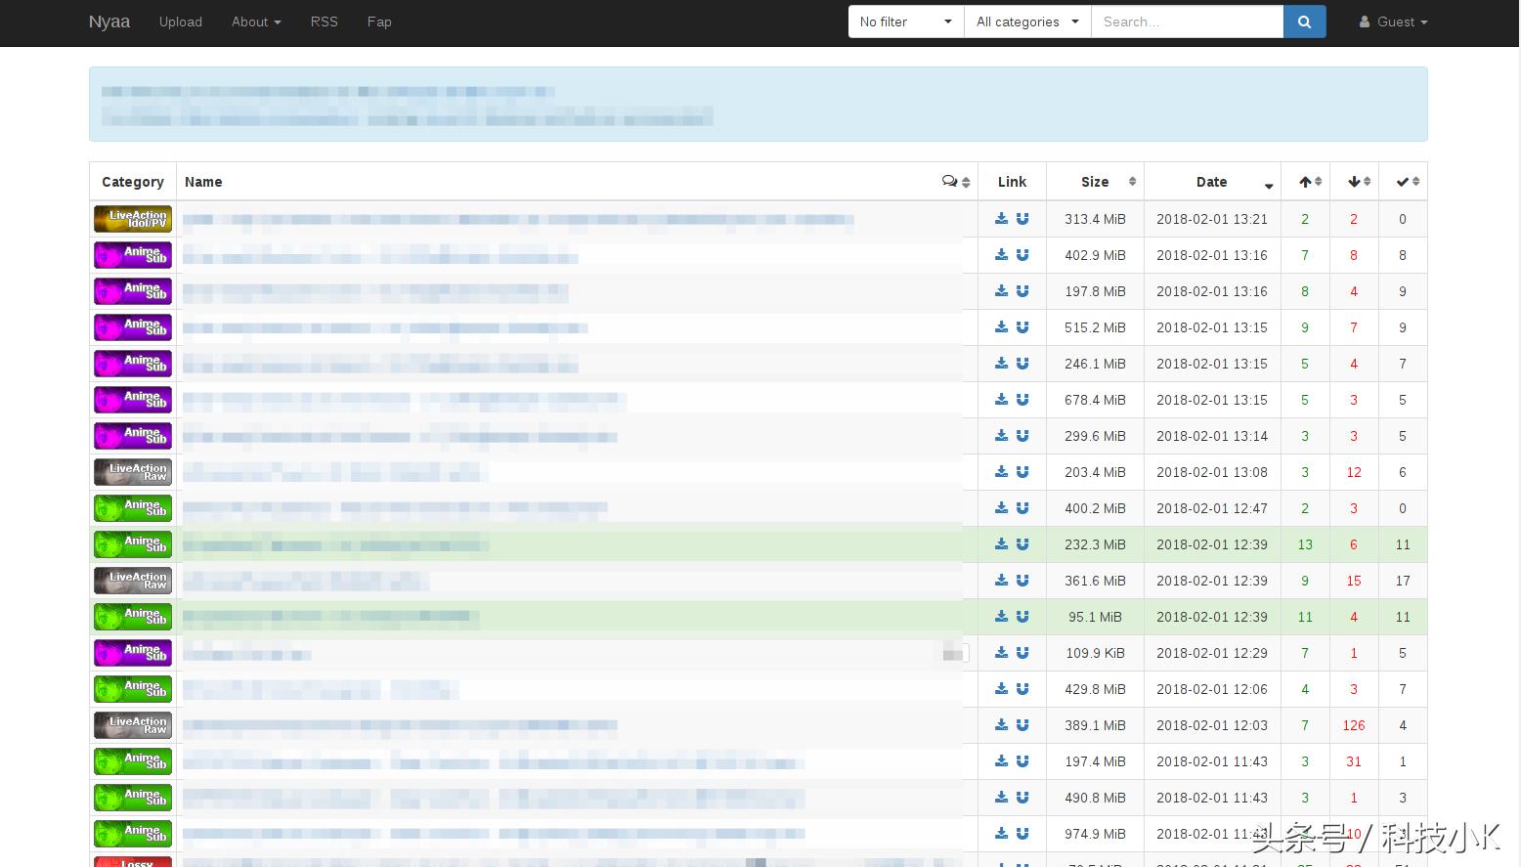Viewport: 1521px width, 867px height.
Task: Click the 95.1 MiB size cell
Action: (1095, 617)
